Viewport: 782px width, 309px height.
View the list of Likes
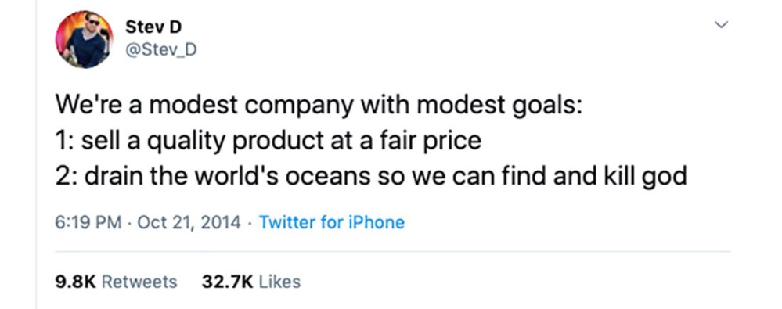click(x=279, y=282)
